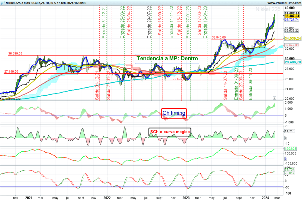
Task: Click the 'Salida 27-09-23' vertical marker label
Action: [241, 86]
